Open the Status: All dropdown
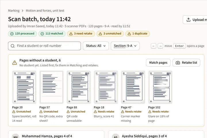 (96, 46)
